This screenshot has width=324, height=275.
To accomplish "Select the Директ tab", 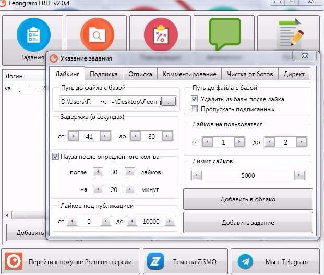I will (x=294, y=74).
